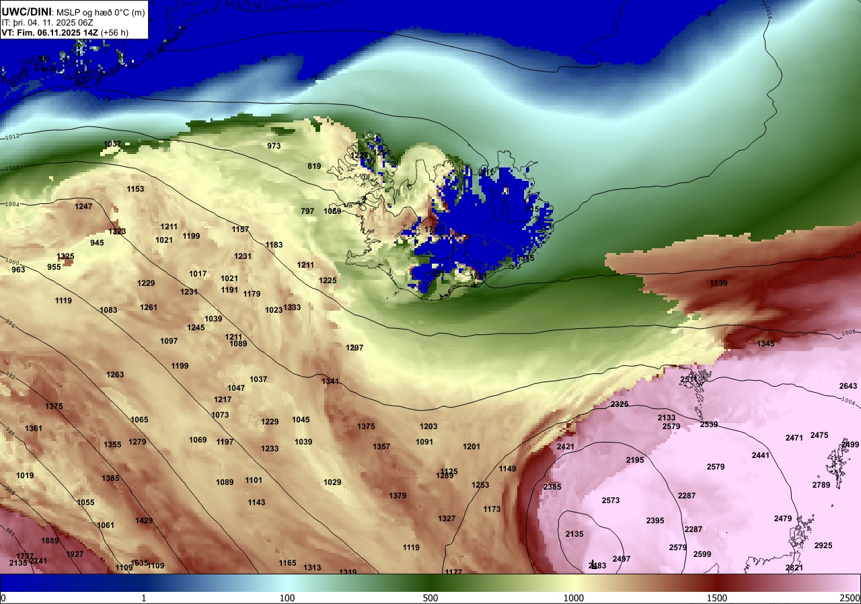The image size is (861, 604).
Task: Select the height value 1385
Action: 110,478
